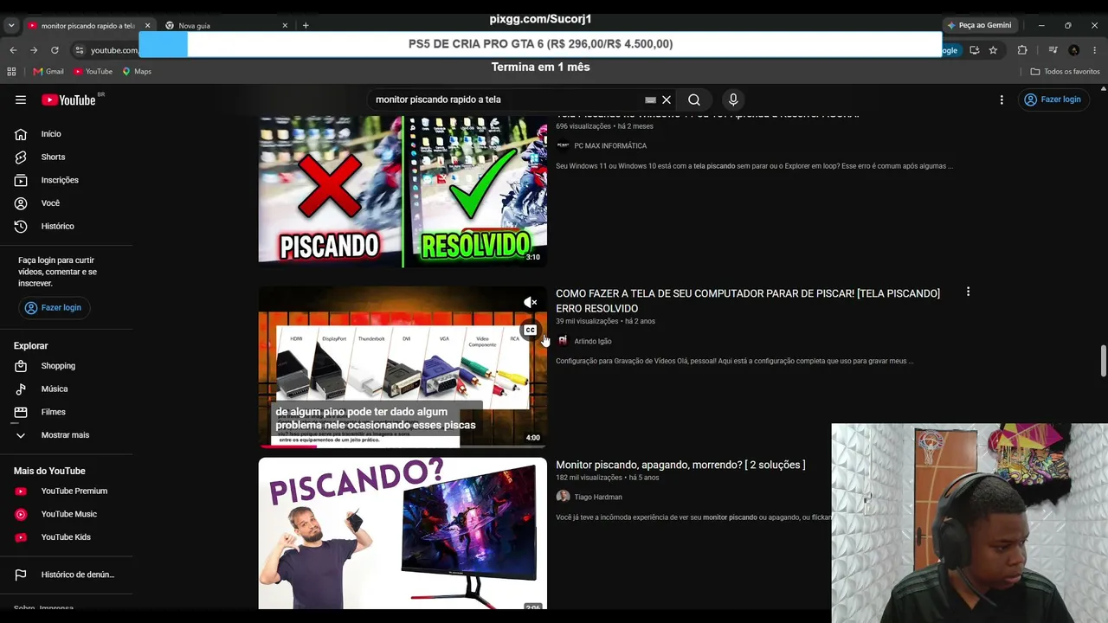Open YouTube settings three-dot menu
Screen dimensions: 1108x623
(1002, 100)
